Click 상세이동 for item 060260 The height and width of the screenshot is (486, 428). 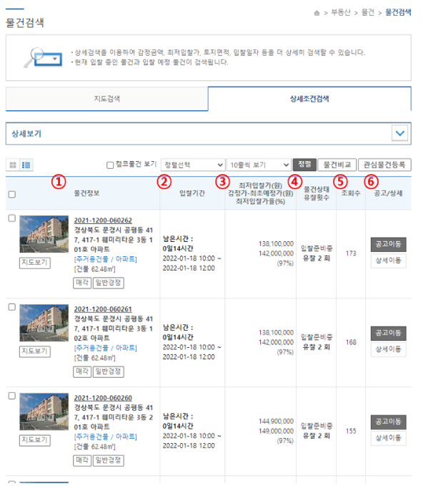pos(389,438)
